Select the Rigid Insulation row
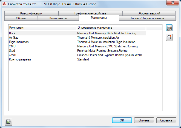This screenshot has width=181, height=128. 19,42
